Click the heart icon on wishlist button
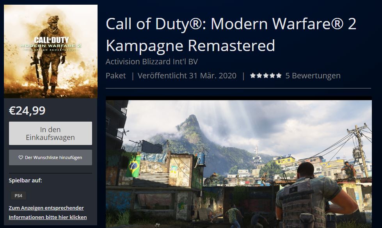The image size is (382, 228). [x=21, y=157]
